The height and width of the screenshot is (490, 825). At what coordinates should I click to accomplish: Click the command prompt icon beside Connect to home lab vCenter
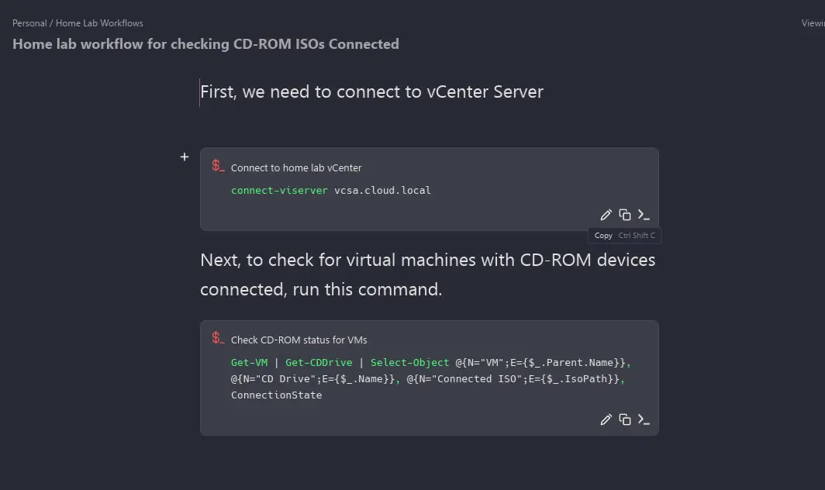click(218, 166)
